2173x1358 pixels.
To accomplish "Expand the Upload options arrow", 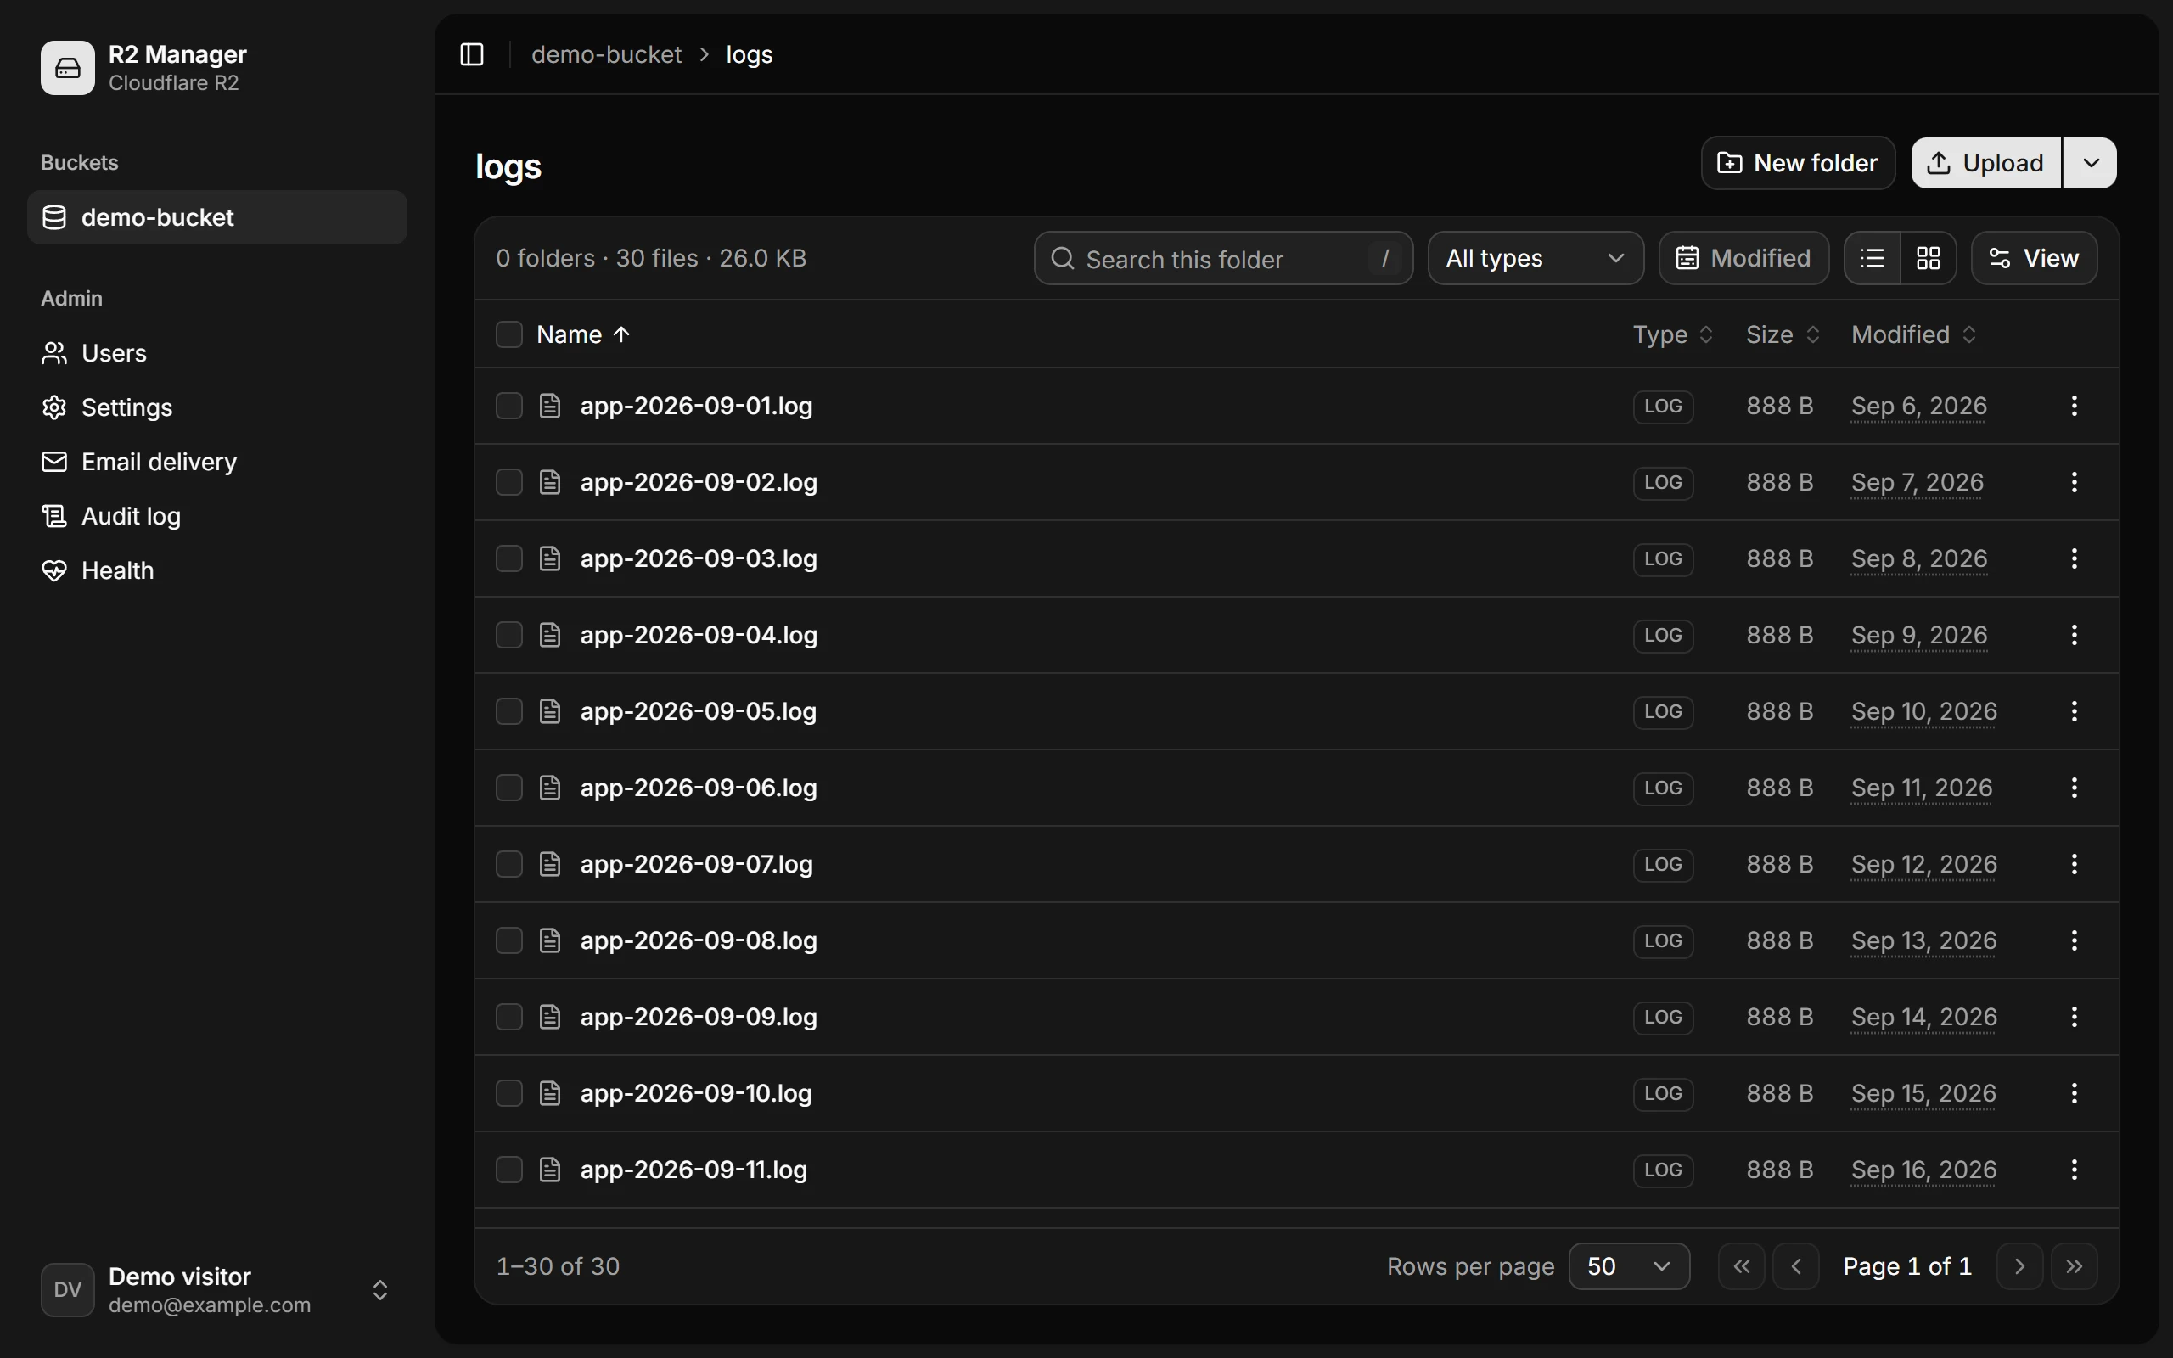I will point(2091,163).
